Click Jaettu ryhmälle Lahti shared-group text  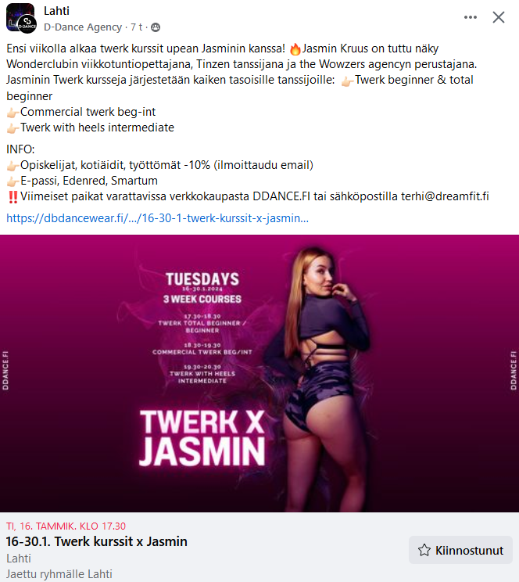59,574
